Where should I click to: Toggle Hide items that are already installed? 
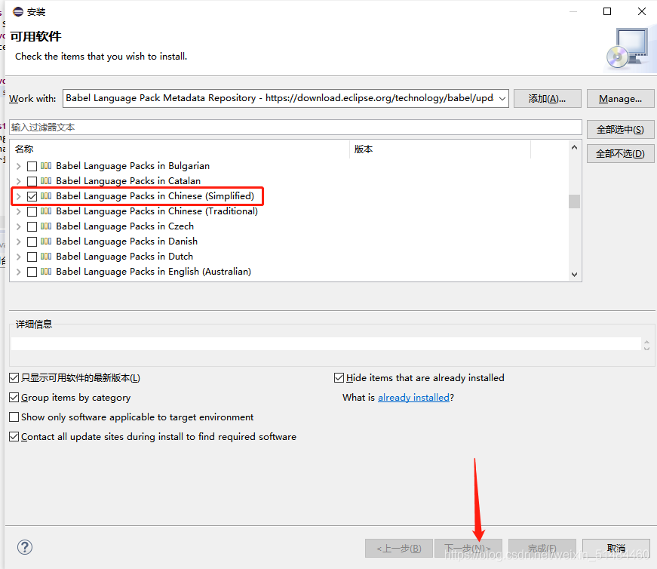point(339,378)
